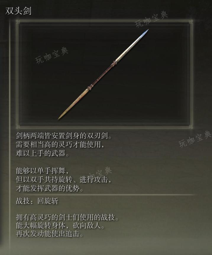Image resolution: width=212 pixels, height=255 pixels.
Task: Click the line 拥有高灵巧的剑士们使用的战技
Action: (67, 217)
